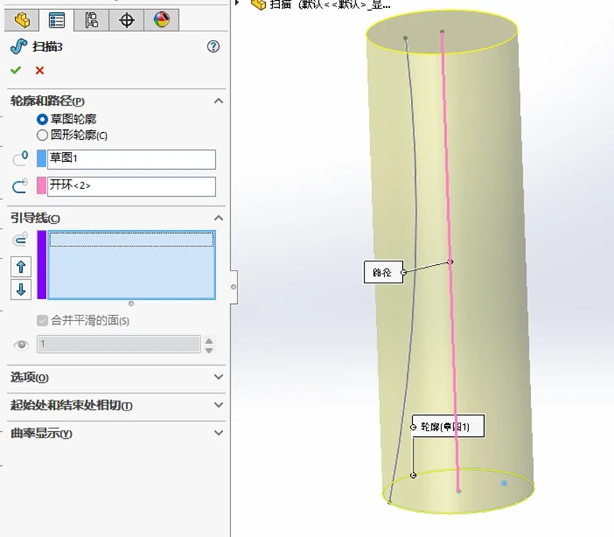Expand the 曲率显示 curvature section
Viewport: 614px width, 537px height.
[x=218, y=433]
